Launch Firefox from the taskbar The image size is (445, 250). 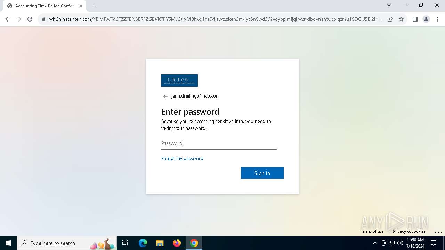[x=177, y=243]
